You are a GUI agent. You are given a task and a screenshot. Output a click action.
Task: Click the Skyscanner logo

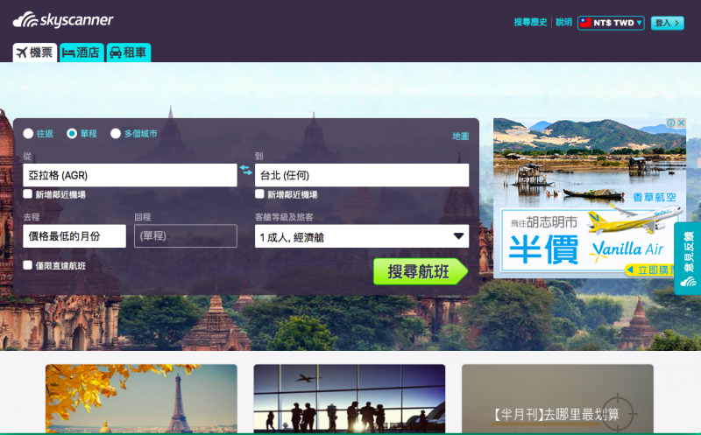63,20
